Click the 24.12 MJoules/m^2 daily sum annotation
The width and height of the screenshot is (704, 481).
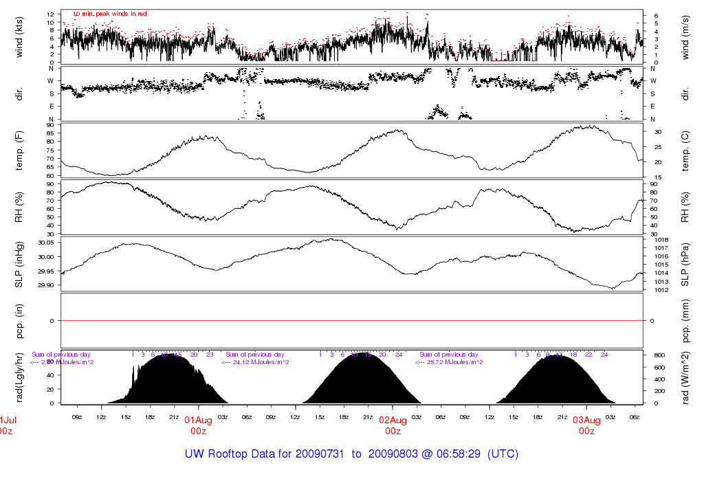(x=256, y=362)
